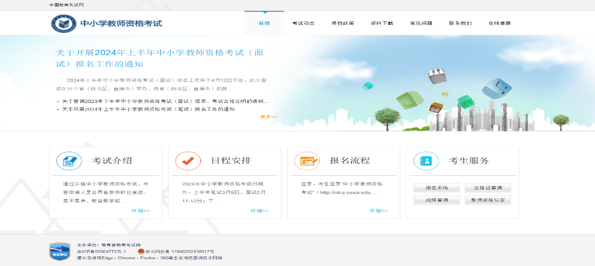Select 资料下载 in the top navigation
This screenshot has width=595, height=266.
coord(382,23)
